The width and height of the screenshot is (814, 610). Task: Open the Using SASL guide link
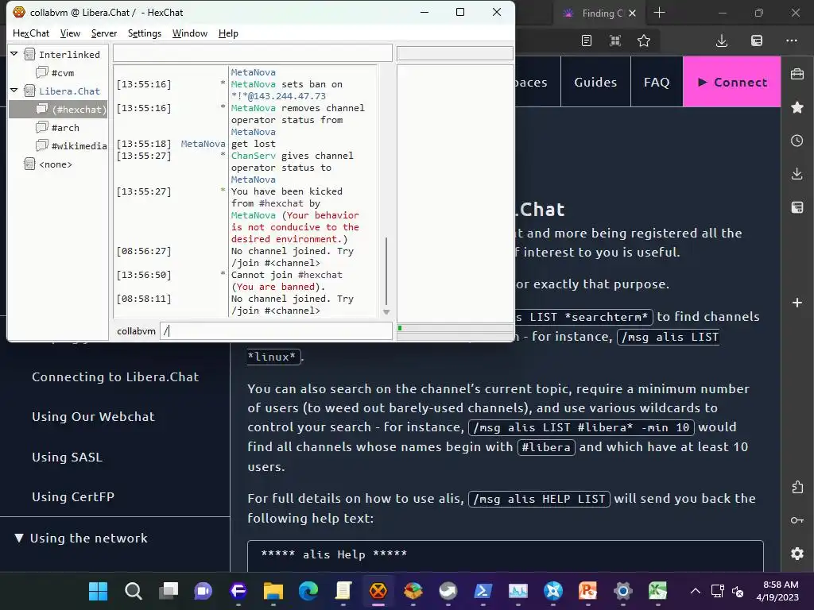pos(67,457)
